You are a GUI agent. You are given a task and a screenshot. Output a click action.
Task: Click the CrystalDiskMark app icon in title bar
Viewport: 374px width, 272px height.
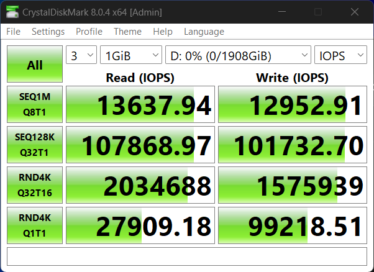12,12
